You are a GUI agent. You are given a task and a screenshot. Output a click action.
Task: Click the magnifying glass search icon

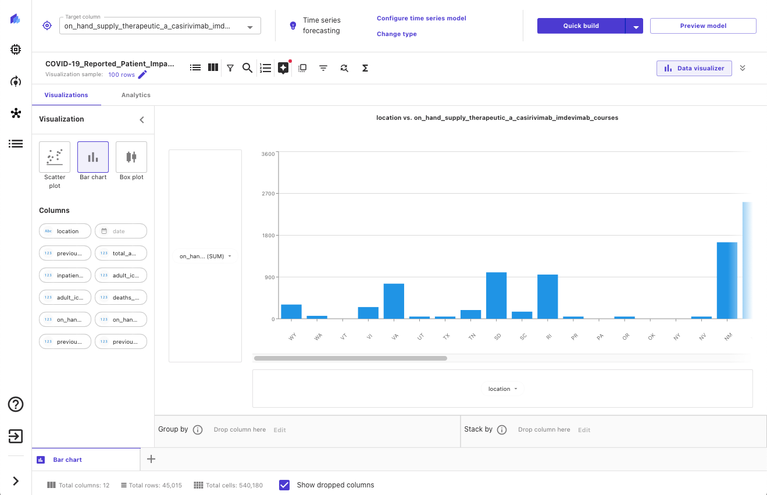pyautogui.click(x=247, y=68)
